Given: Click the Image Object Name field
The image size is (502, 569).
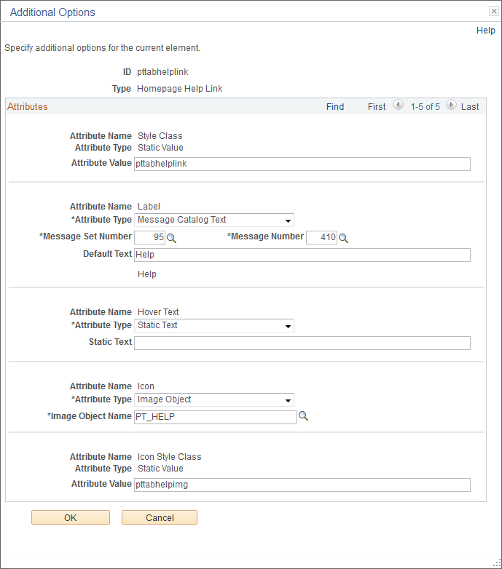Looking at the screenshot, I should point(215,417).
